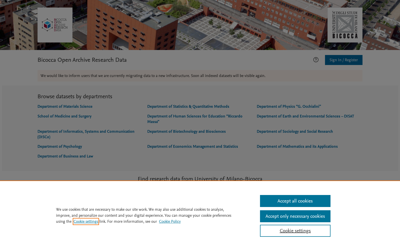
Task: Click Accept all cookies button
Action: pyautogui.click(x=295, y=201)
